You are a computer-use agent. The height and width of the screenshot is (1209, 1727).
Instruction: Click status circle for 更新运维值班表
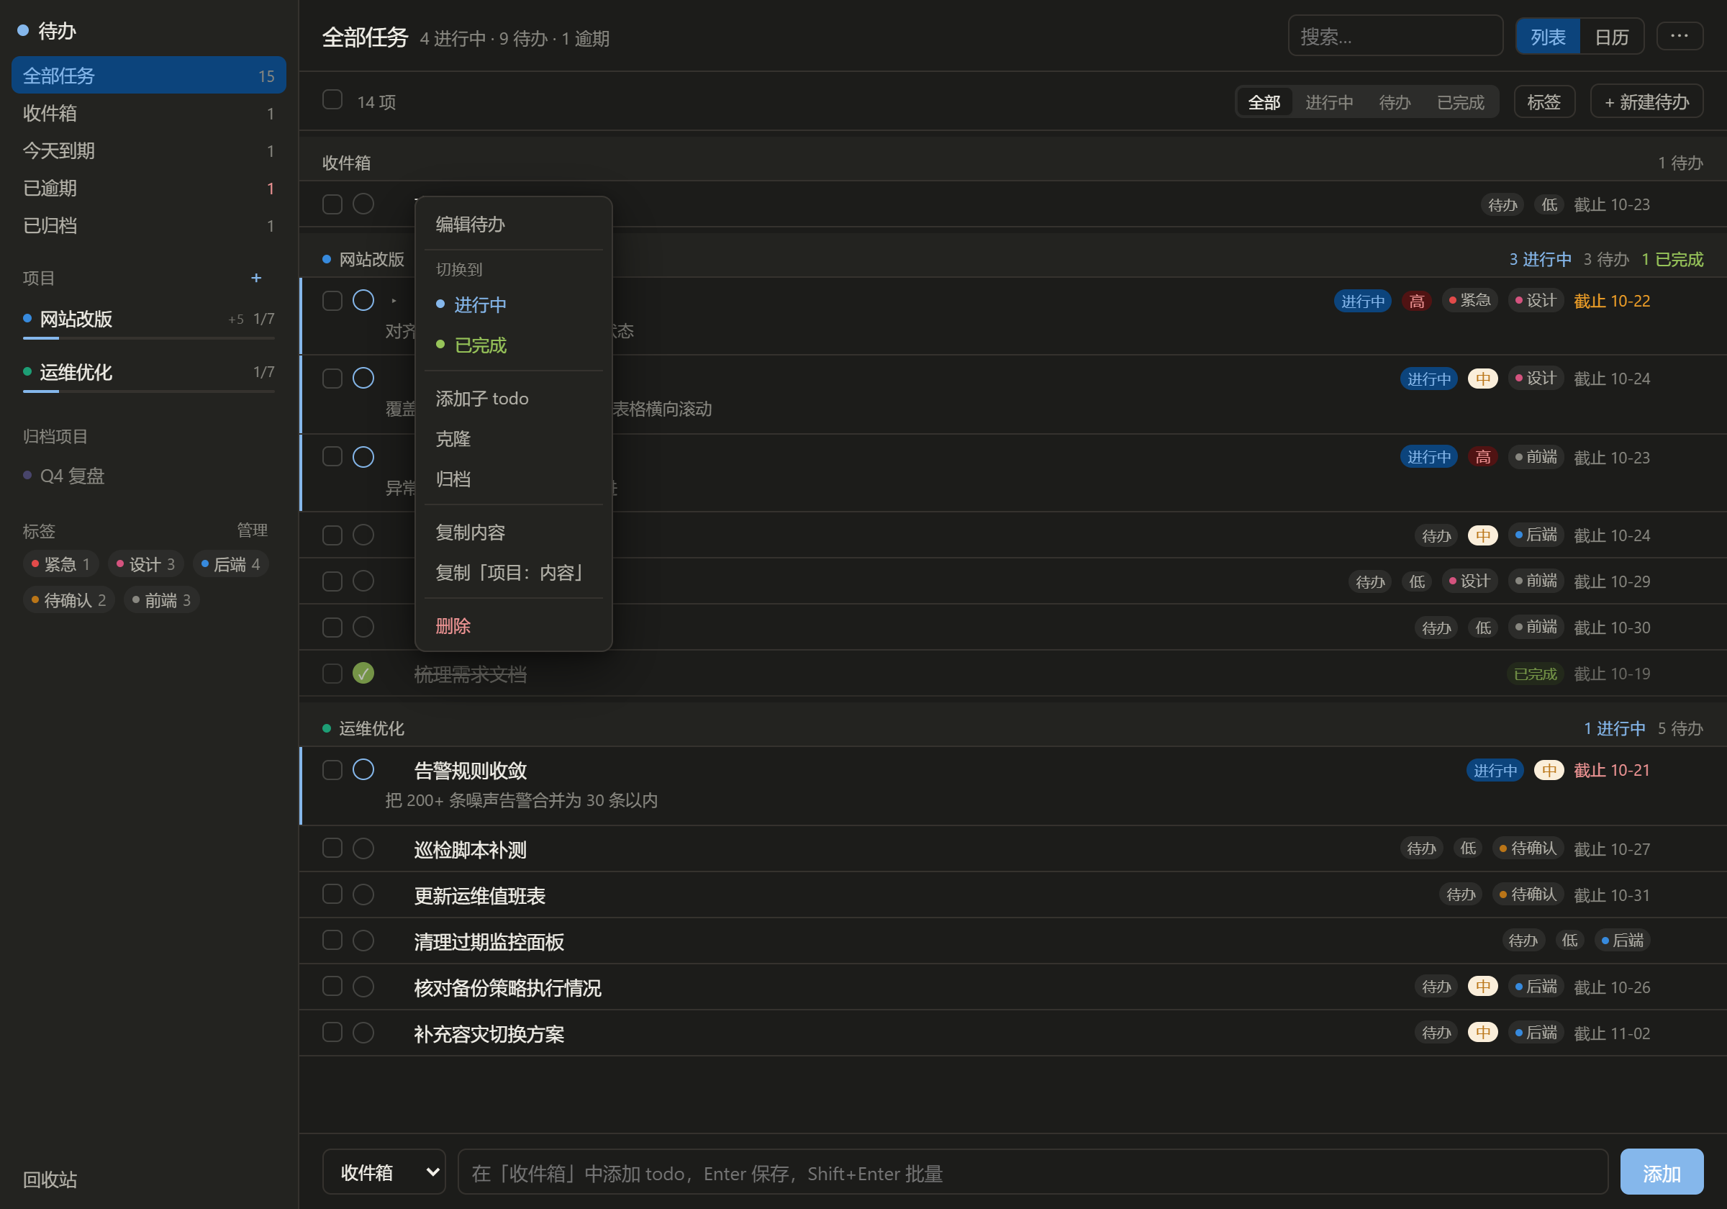click(363, 895)
